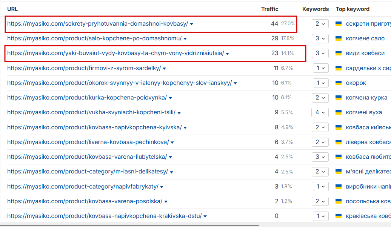The width and height of the screenshot is (391, 227).
Task: Expand URL arrow after kovbasa-napivkopchena-krakivska-dstu
Action: pos(205,216)
